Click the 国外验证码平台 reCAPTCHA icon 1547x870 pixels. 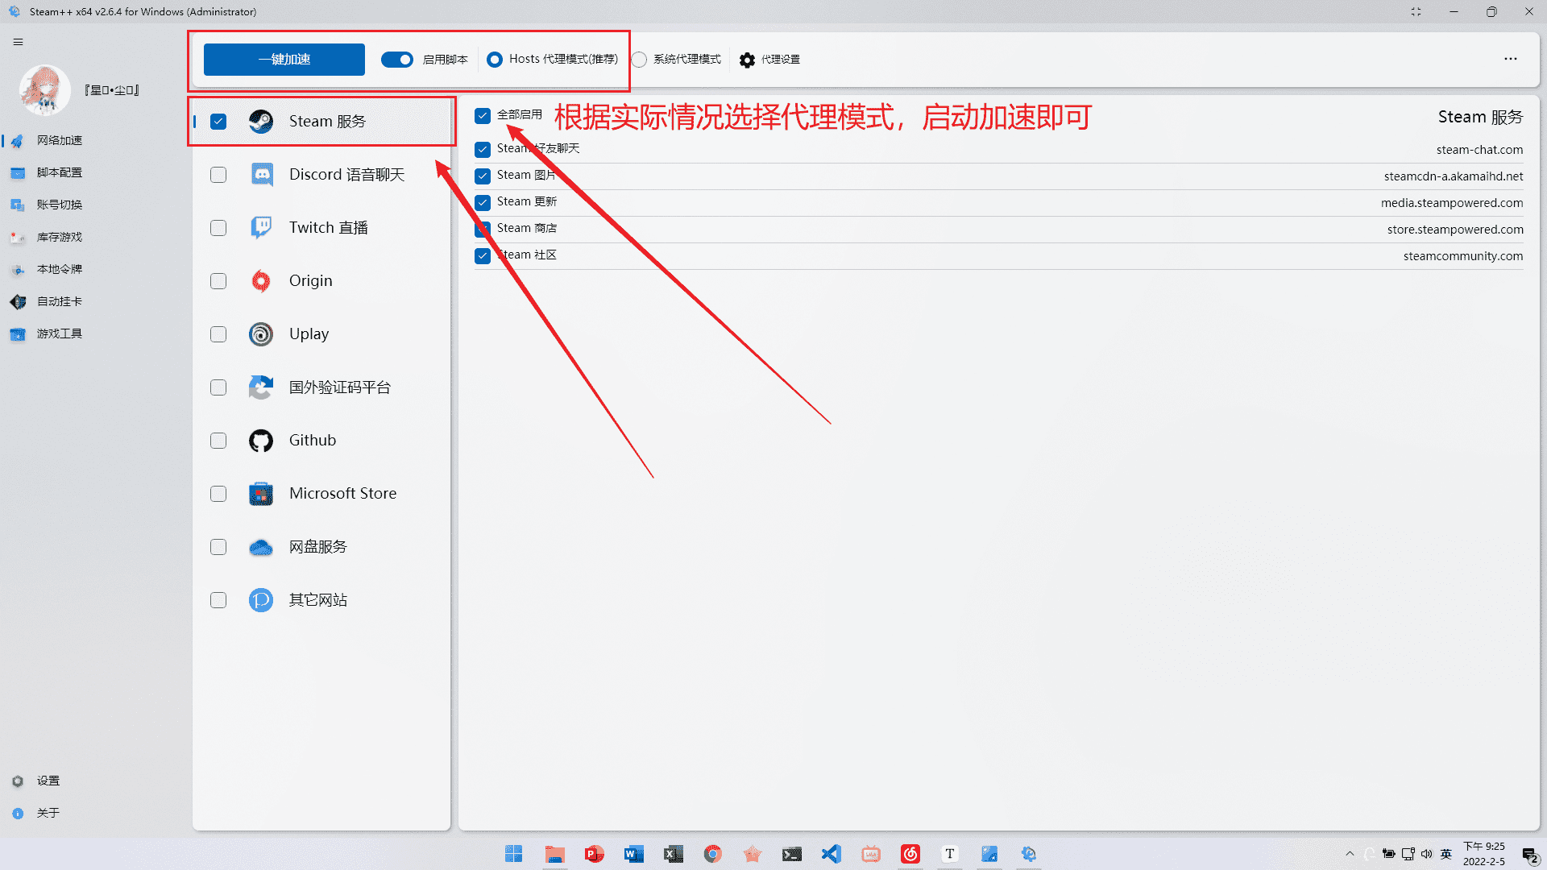(261, 387)
